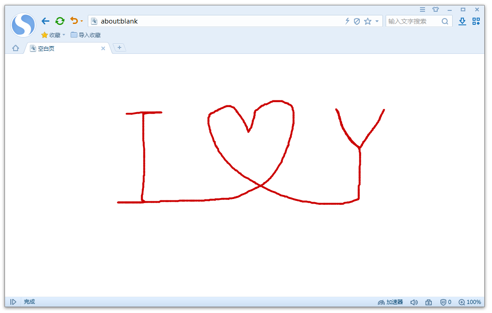
Task: Click the 100% zoom level control
Action: (x=470, y=302)
